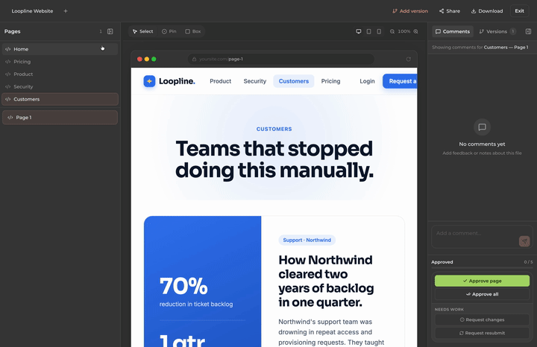The width and height of the screenshot is (537, 347).
Task: Click the Download button
Action: tap(487, 11)
